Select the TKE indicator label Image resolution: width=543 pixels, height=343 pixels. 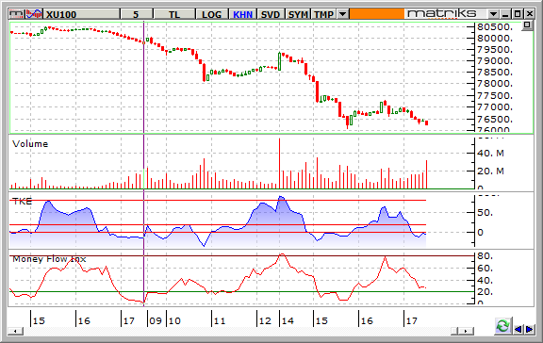click(x=23, y=202)
